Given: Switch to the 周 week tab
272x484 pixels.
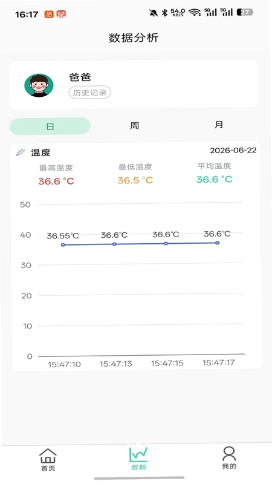Looking at the screenshot, I should tap(134, 126).
